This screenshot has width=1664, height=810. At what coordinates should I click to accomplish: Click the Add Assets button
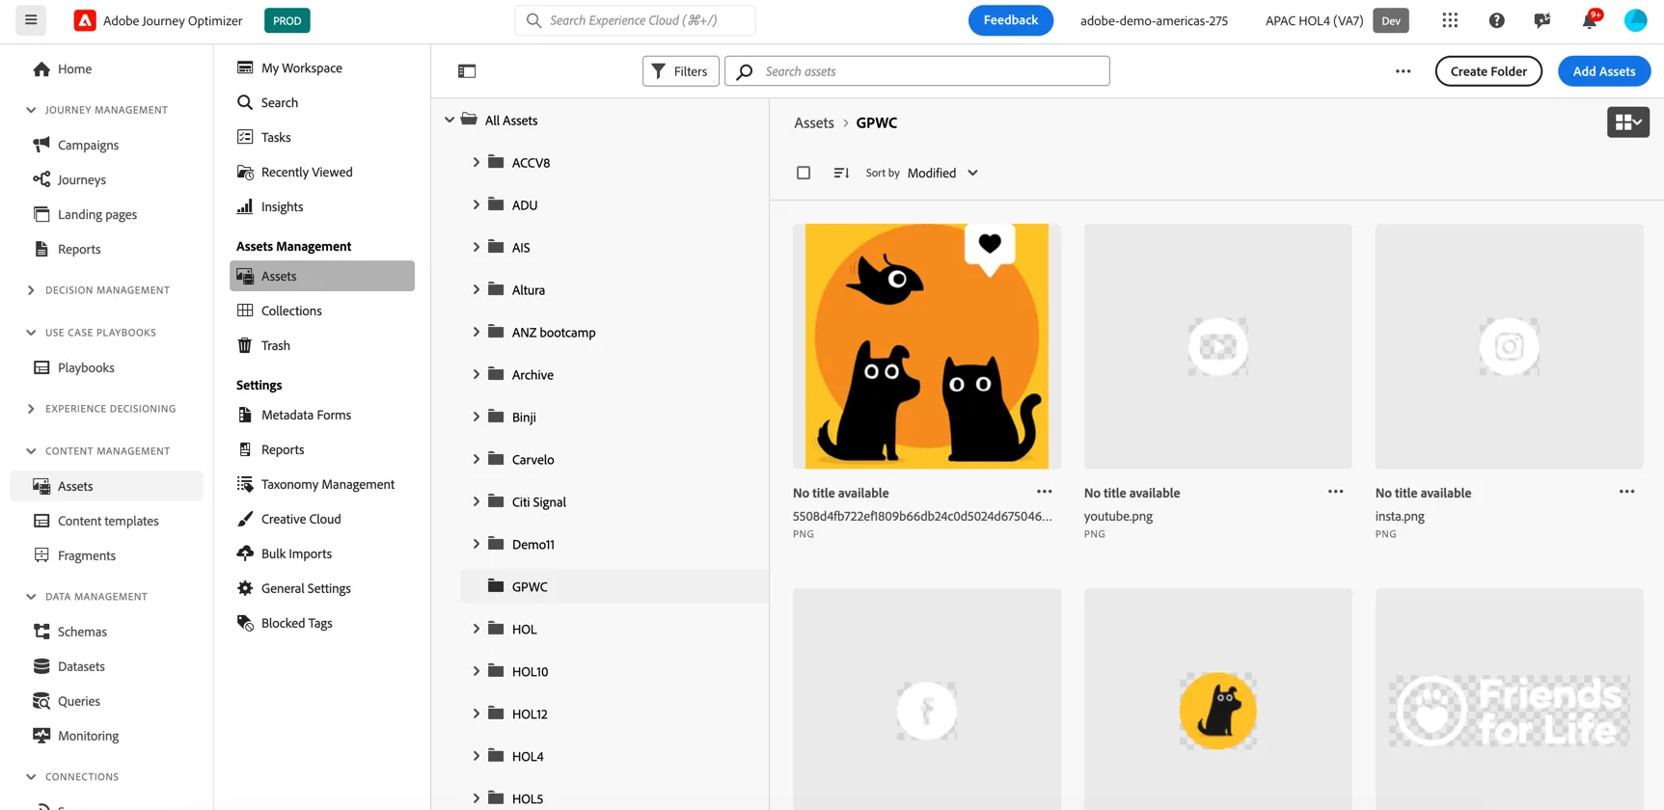1604,71
